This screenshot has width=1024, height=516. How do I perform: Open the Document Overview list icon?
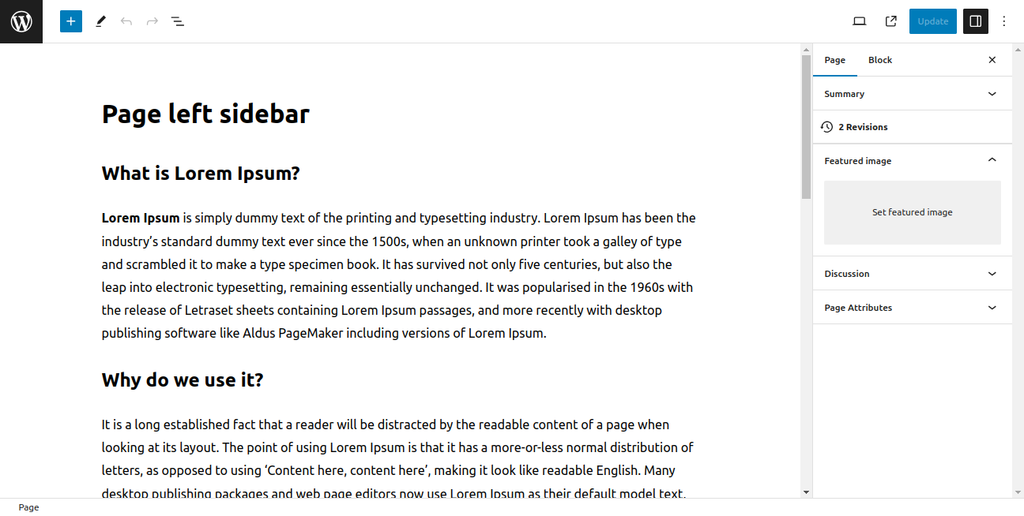coord(179,21)
